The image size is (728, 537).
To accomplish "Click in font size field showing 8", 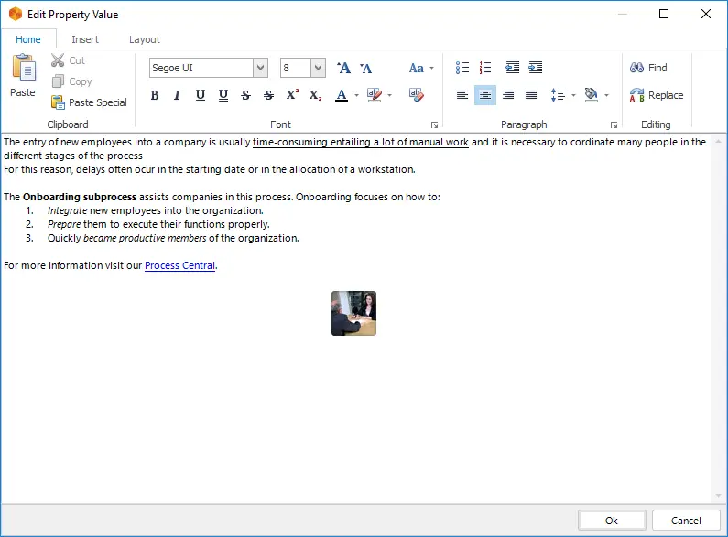I will (x=296, y=68).
